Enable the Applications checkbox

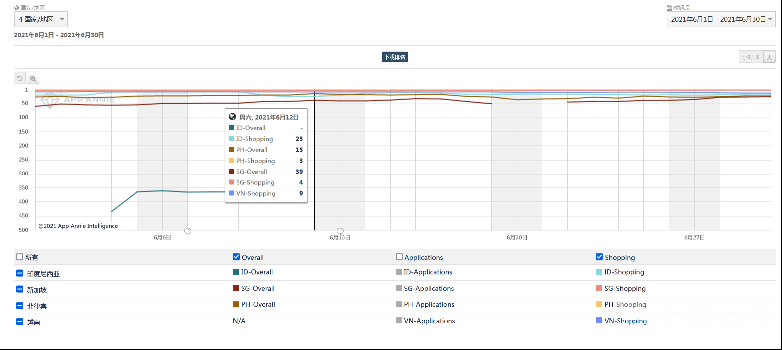399,257
